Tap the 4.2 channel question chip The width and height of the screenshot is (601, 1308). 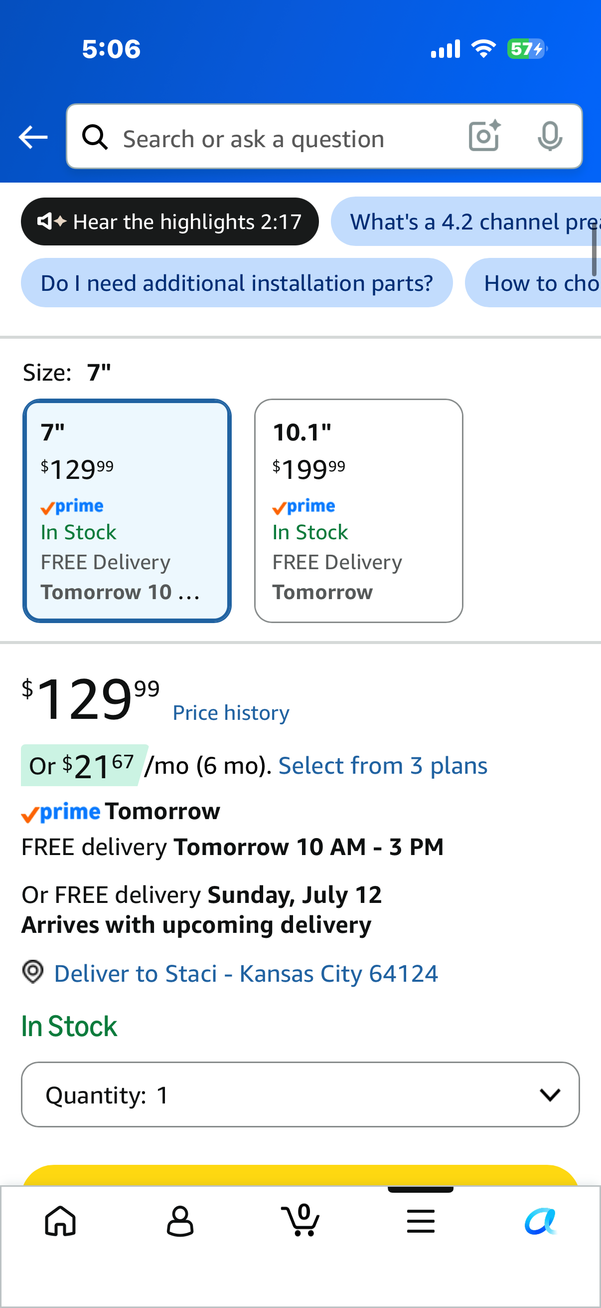click(x=465, y=221)
